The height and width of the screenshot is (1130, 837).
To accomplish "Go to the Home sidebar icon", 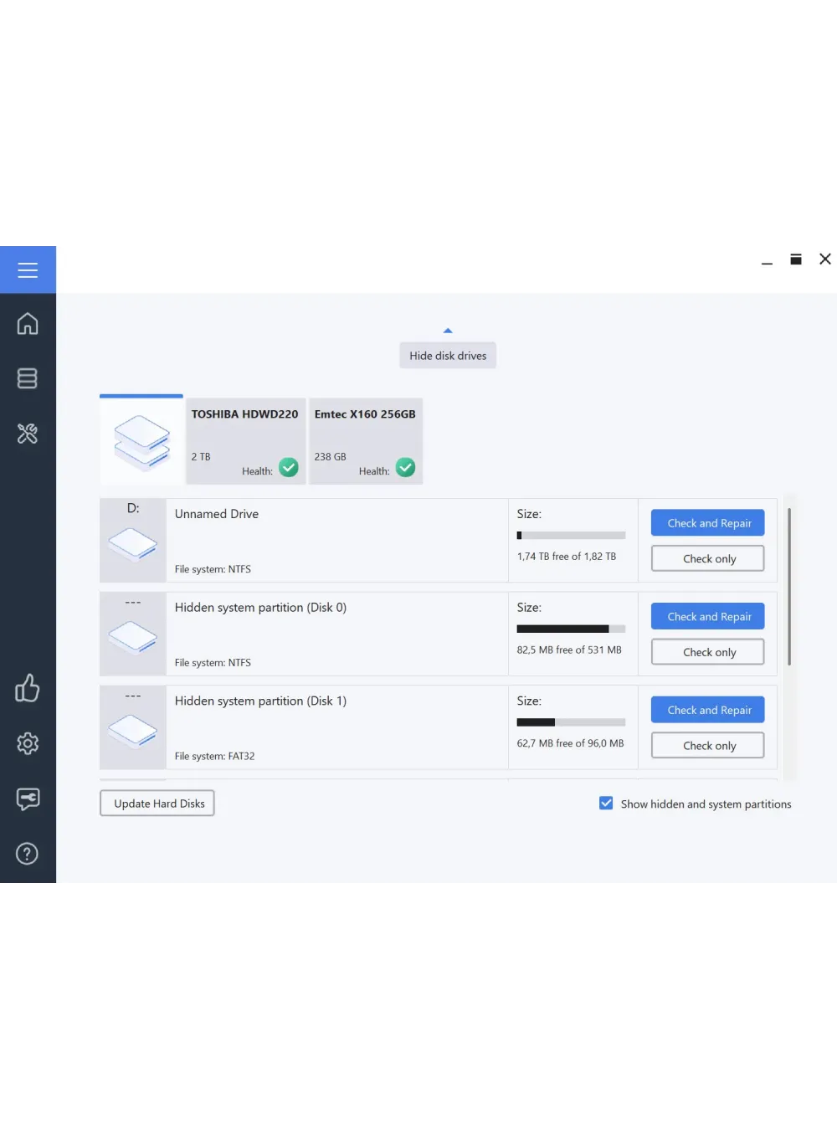I will click(x=28, y=324).
